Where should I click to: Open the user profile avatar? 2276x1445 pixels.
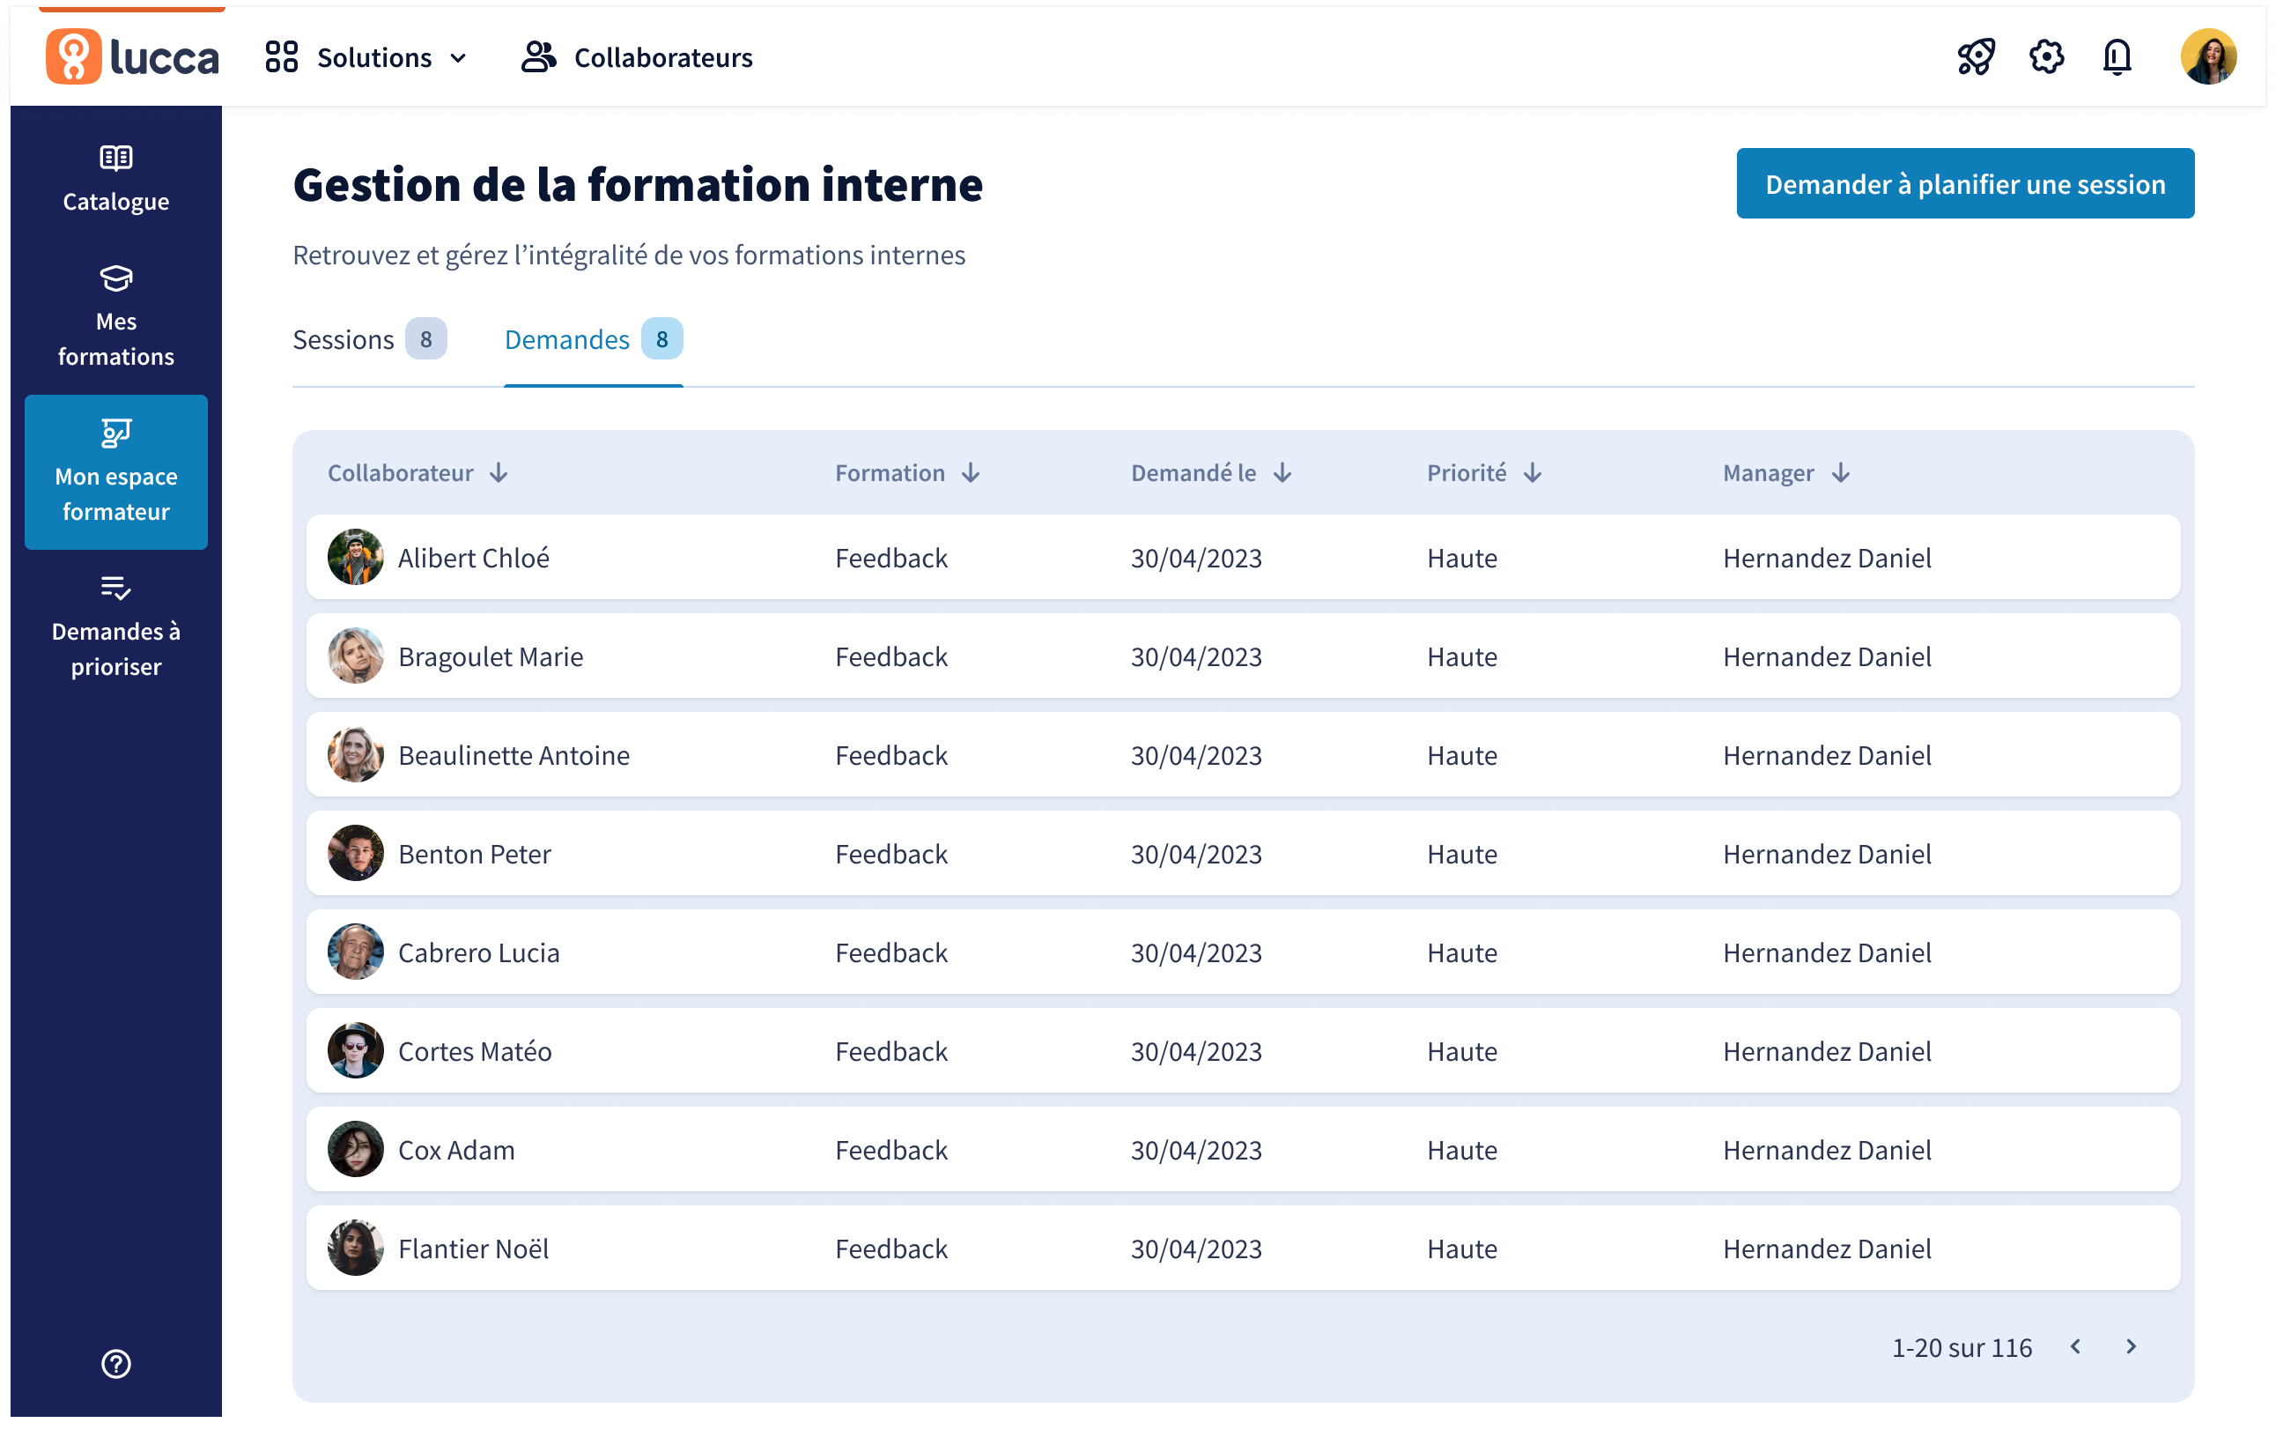pos(2209,56)
